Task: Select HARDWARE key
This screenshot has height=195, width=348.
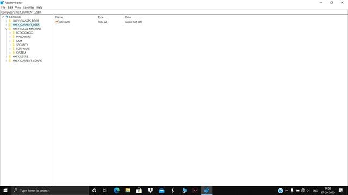Action: (23, 37)
